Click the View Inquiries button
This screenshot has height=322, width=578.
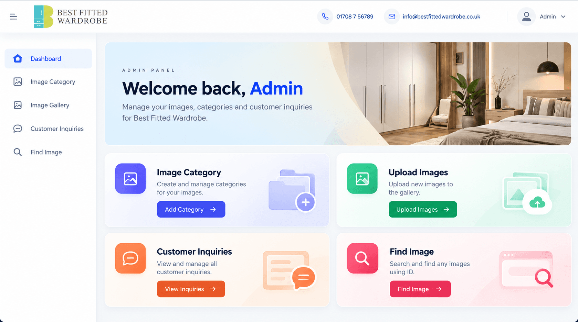coord(191,289)
